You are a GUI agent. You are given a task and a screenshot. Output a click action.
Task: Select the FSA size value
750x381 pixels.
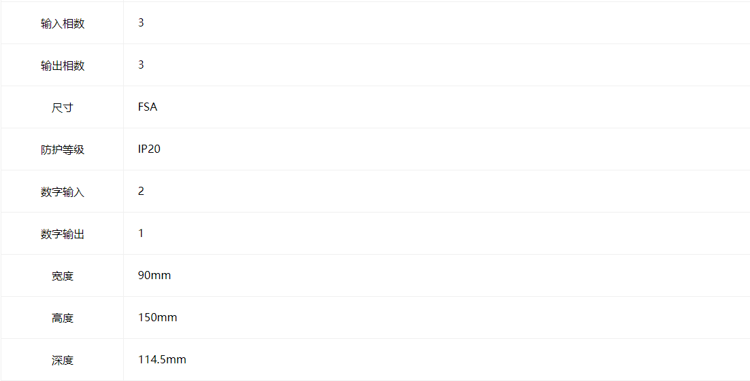click(147, 107)
